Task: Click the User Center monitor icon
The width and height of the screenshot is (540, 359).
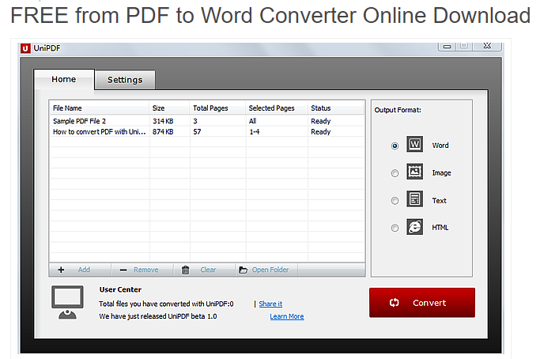Action: pos(67,302)
